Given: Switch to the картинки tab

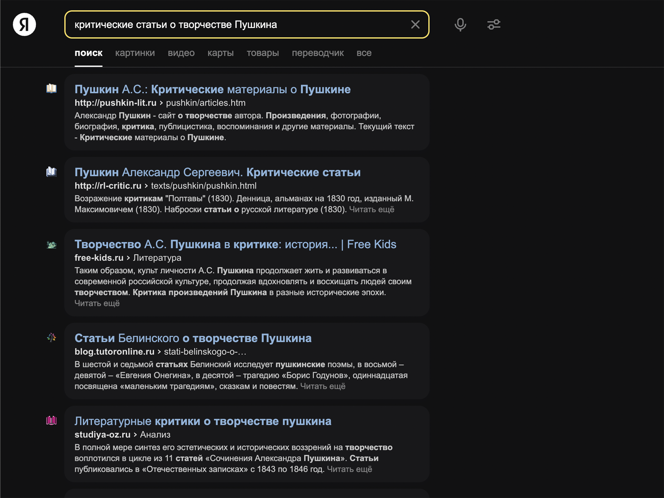Looking at the screenshot, I should (135, 53).
